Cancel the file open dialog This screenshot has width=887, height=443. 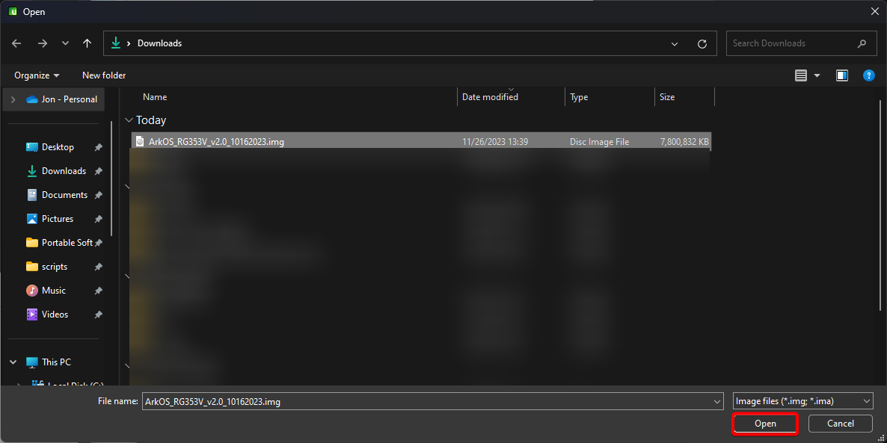(x=840, y=424)
